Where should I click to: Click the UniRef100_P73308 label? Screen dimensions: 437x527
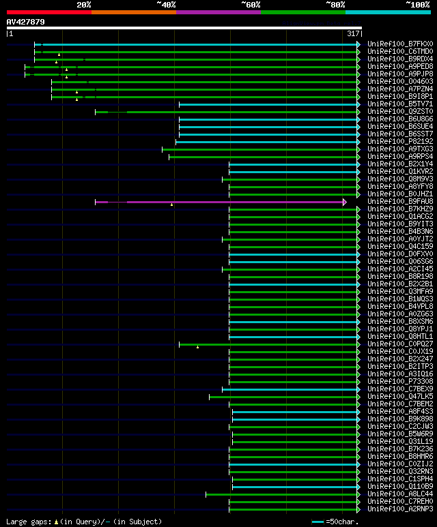pos(400,381)
